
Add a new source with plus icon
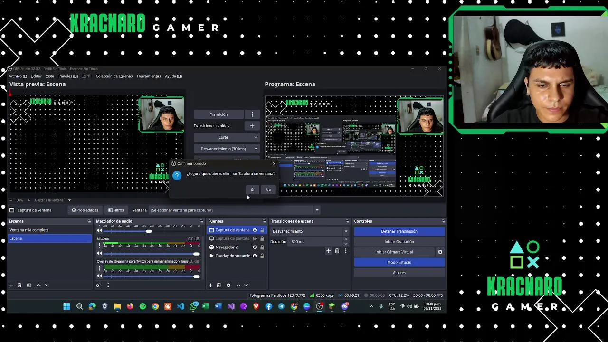click(x=210, y=285)
